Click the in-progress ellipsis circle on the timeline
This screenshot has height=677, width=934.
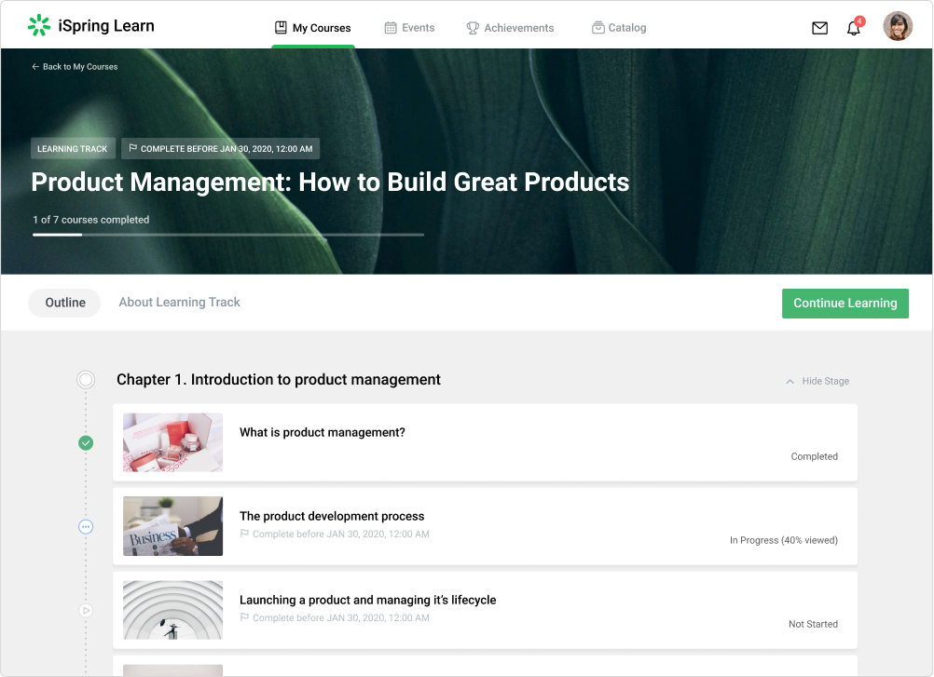[x=86, y=526]
